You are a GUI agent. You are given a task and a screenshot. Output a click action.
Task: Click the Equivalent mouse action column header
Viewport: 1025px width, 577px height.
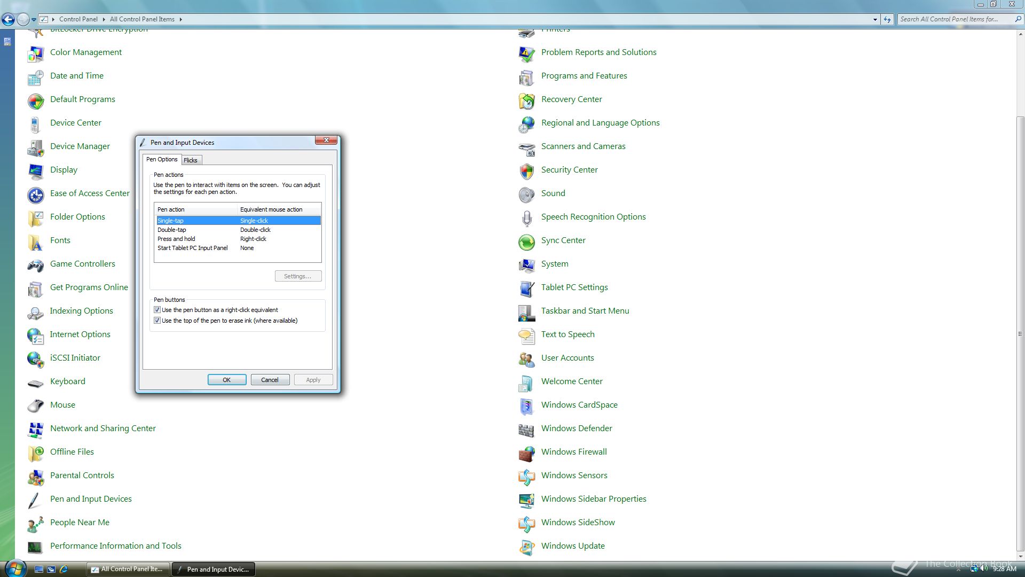pos(279,209)
